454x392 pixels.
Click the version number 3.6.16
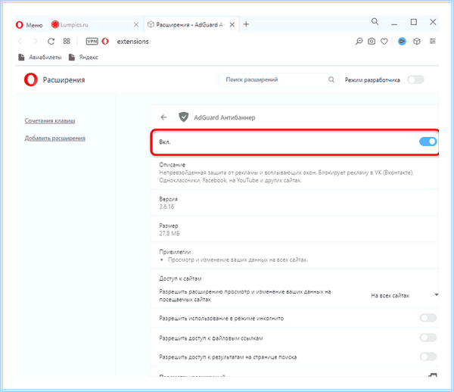coord(166,207)
